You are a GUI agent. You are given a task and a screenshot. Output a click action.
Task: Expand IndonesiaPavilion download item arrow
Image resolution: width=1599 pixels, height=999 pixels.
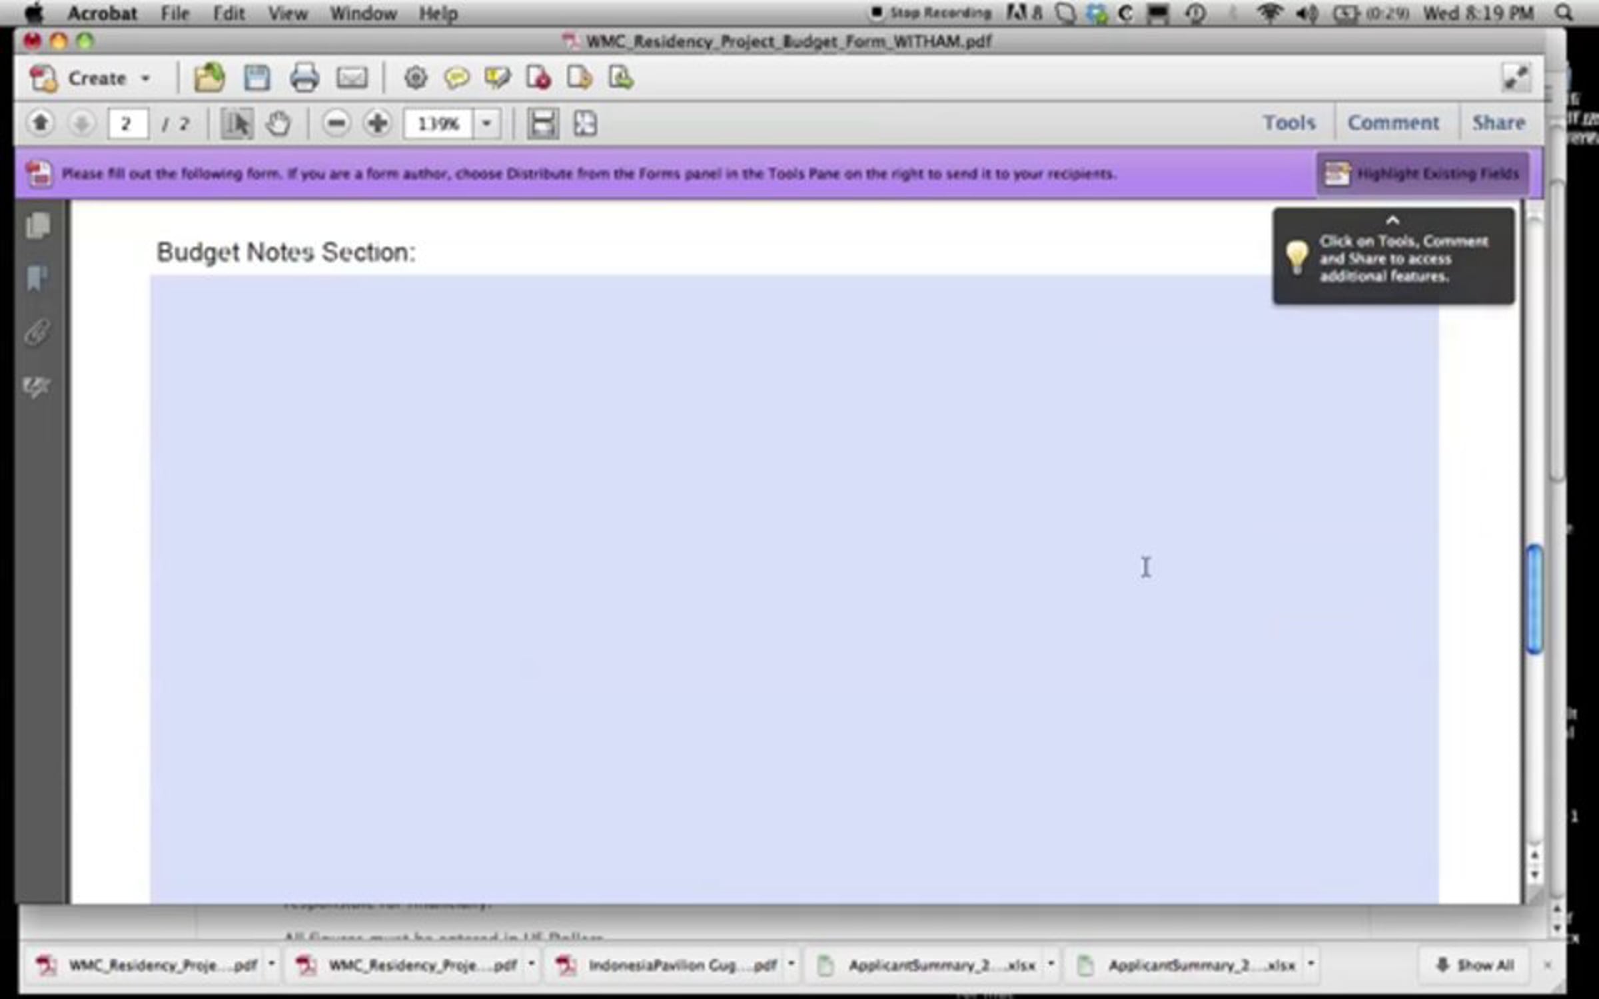click(x=791, y=964)
